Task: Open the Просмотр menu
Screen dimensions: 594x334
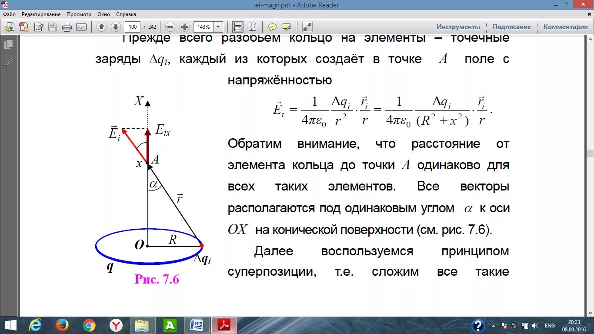Action: coord(79,14)
